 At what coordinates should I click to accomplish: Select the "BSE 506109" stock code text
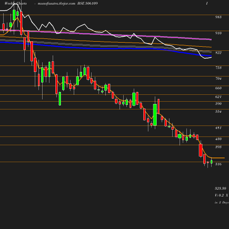pos(87,3)
